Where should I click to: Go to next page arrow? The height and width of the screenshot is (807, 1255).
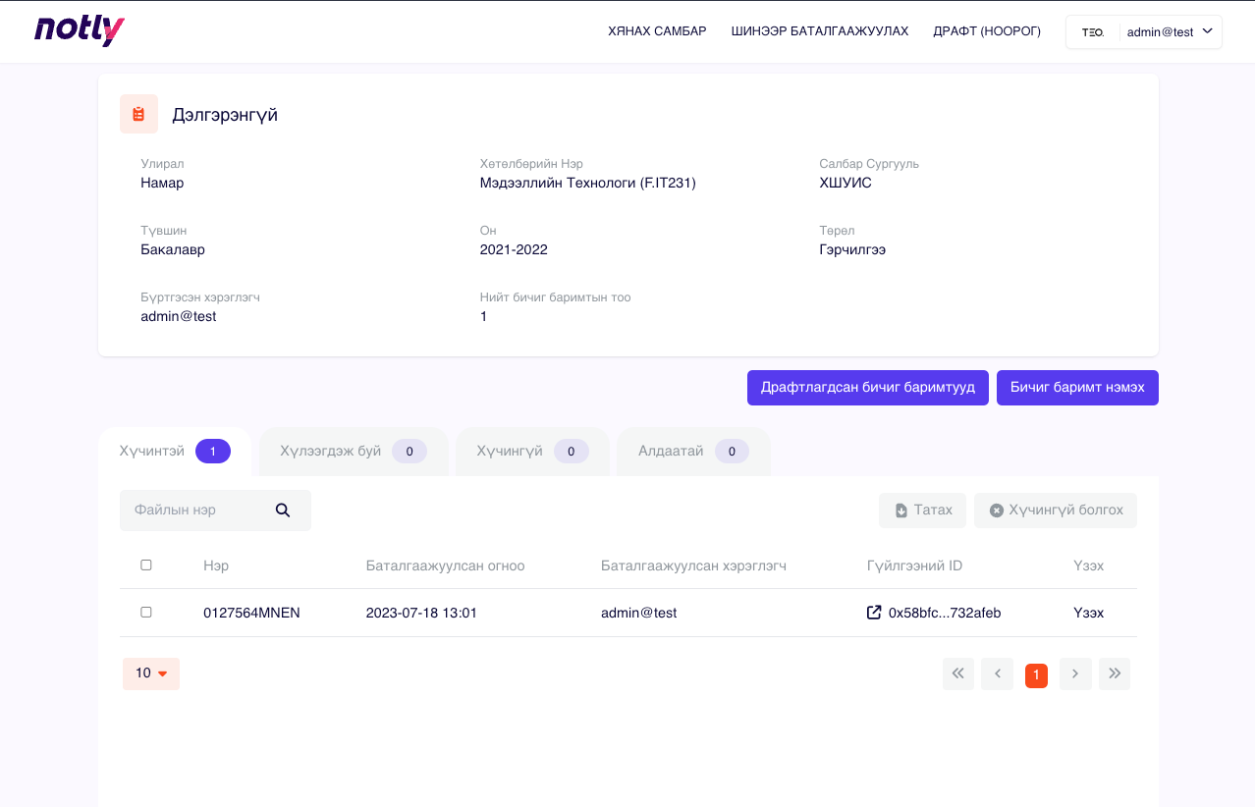point(1075,673)
